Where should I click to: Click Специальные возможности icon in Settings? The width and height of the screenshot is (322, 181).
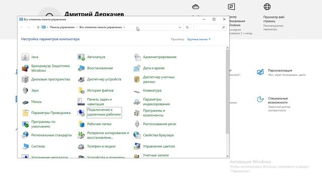[260, 100]
